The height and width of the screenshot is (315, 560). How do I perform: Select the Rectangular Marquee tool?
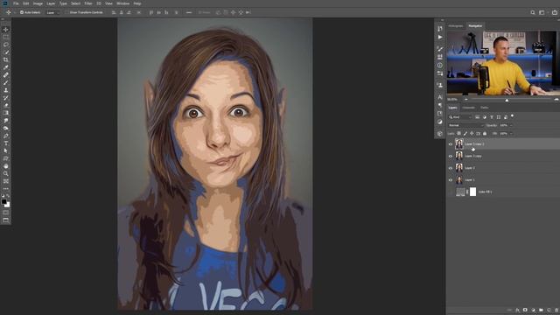(x=6, y=37)
